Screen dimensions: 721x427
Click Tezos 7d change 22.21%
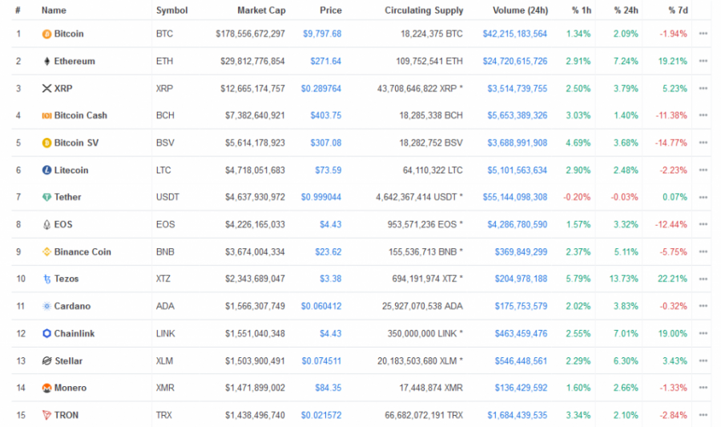click(672, 279)
